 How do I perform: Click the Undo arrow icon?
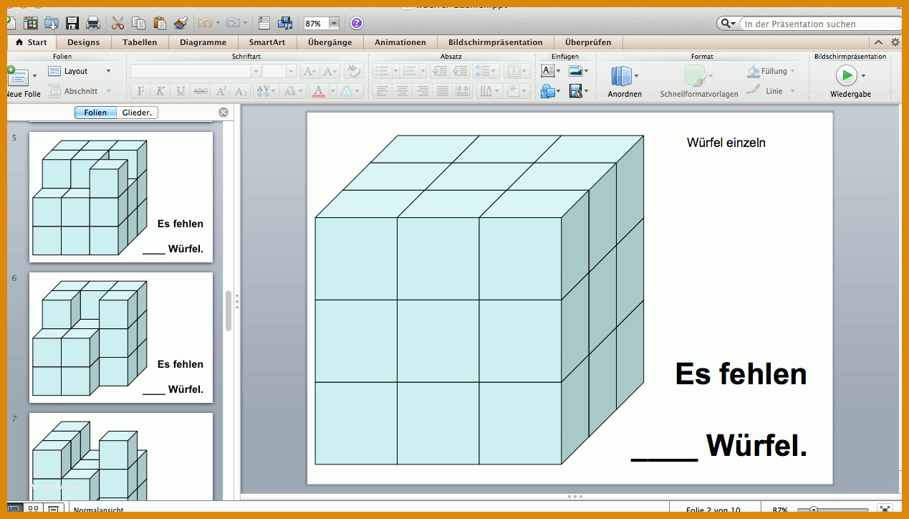pos(205,23)
